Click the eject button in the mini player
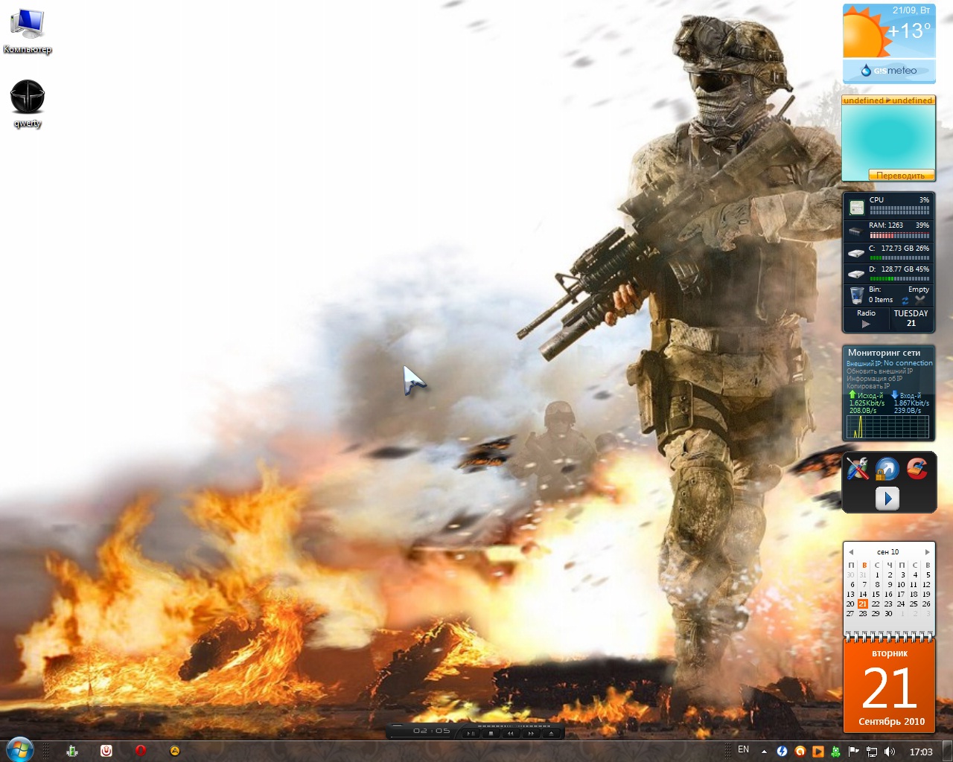Screen dimensions: 953x762 click(551, 733)
